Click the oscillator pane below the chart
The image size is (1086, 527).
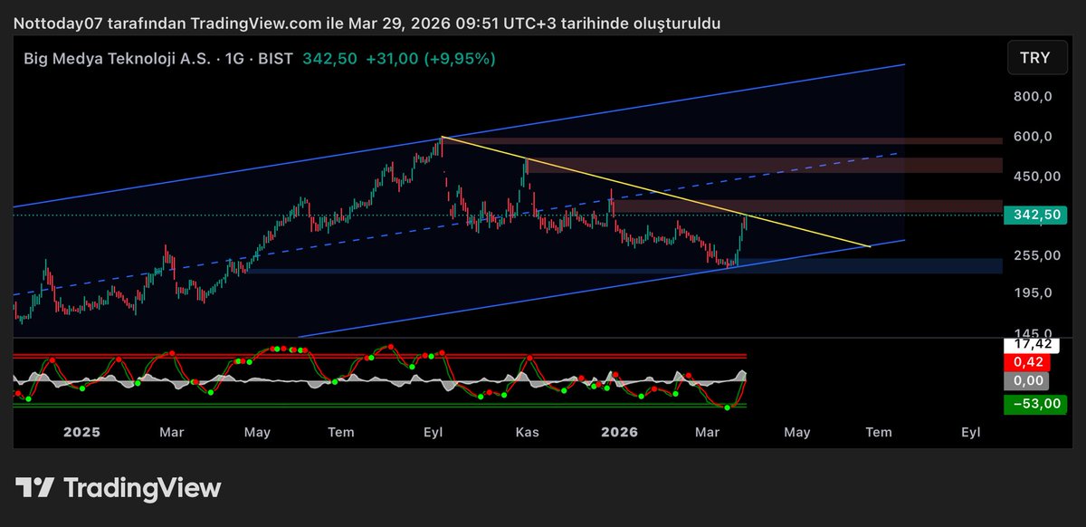(380, 376)
